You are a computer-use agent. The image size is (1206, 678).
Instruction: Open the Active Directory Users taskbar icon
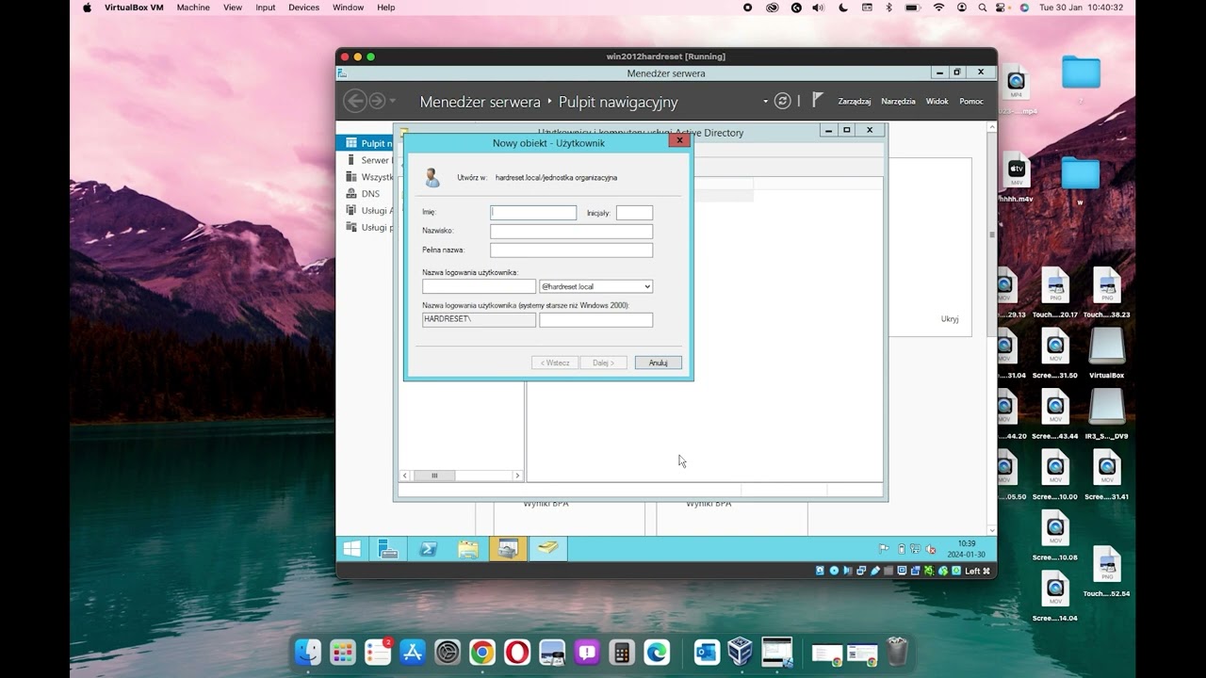click(x=547, y=549)
